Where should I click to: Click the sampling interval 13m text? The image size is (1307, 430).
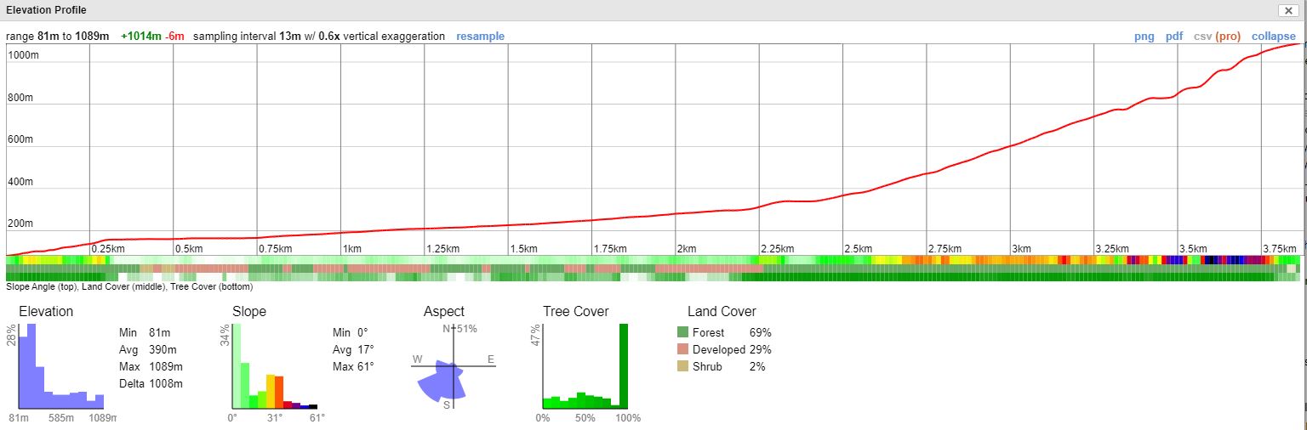(x=246, y=37)
